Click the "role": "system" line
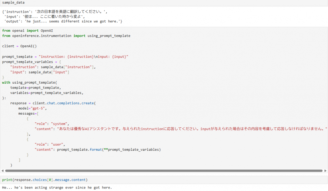Viewport: 328px width, 191px height. tap(52, 124)
